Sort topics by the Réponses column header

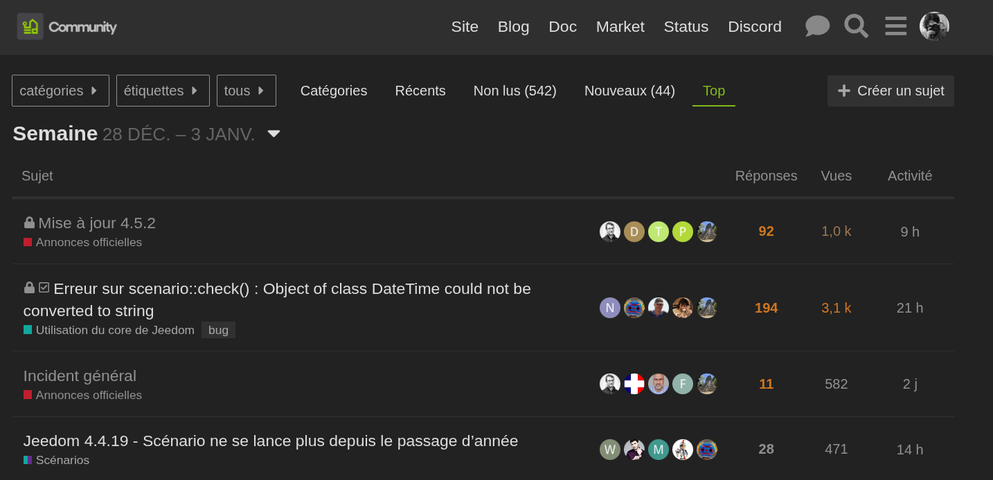coord(765,176)
